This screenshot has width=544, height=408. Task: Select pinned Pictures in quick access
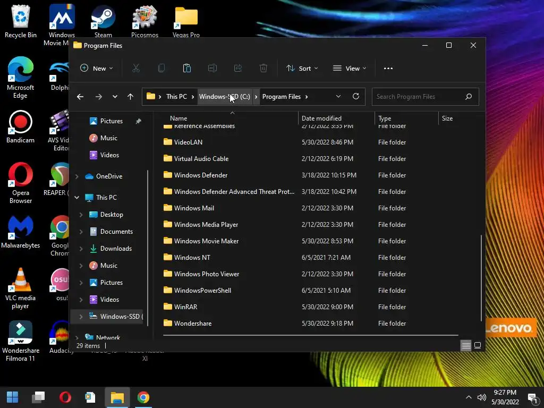[x=112, y=121]
